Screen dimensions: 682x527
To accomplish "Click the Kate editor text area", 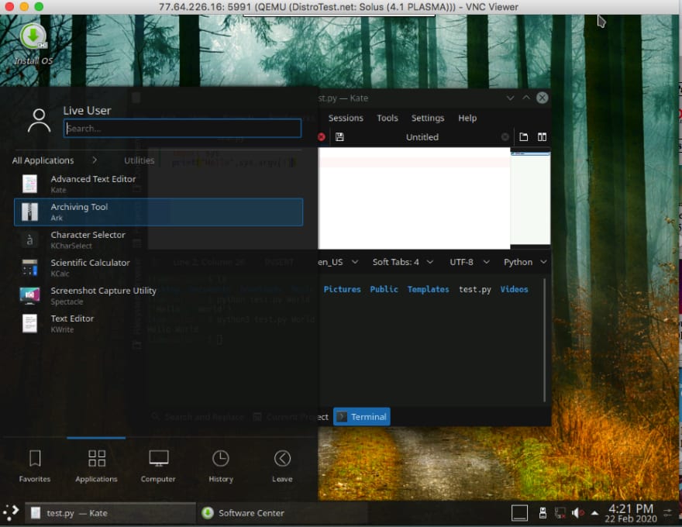I will 414,198.
